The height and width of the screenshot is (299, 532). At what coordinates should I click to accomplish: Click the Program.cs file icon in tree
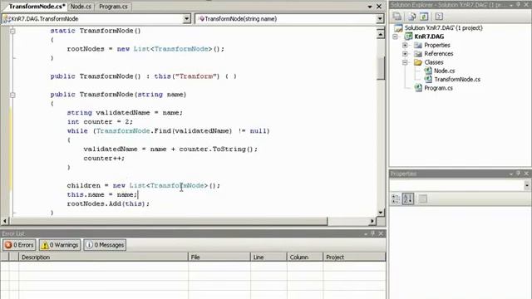tap(418, 88)
